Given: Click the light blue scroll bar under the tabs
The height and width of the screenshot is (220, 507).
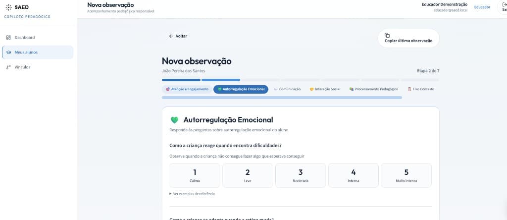Looking at the screenshot, I should point(282,98).
